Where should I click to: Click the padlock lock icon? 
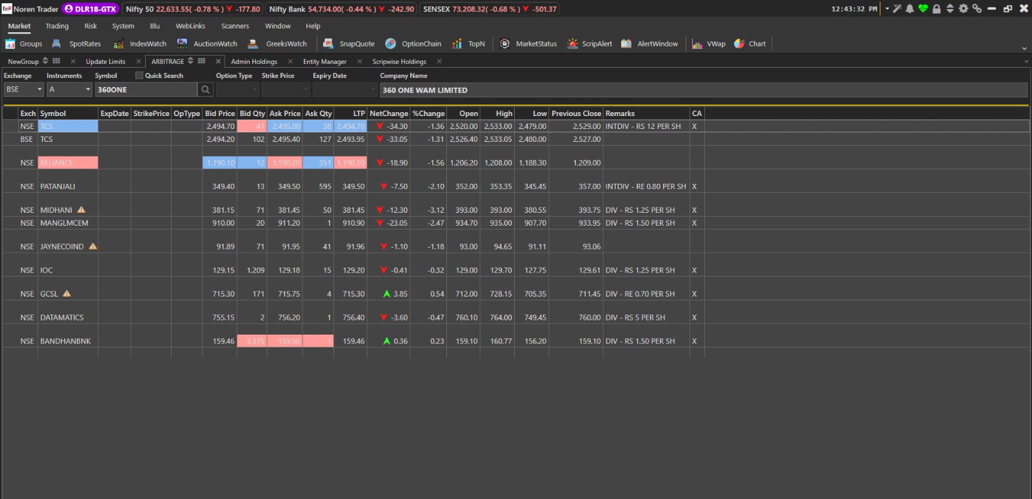(937, 9)
